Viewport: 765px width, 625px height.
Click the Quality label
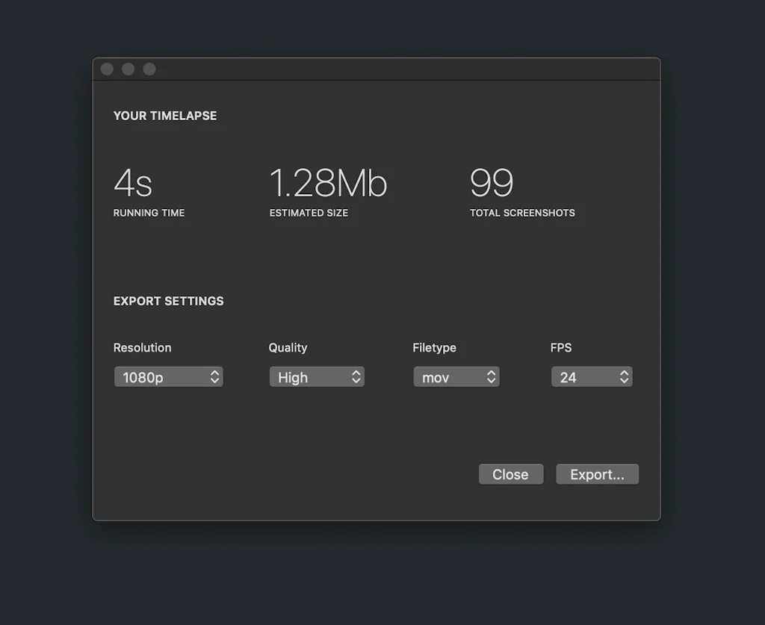288,347
